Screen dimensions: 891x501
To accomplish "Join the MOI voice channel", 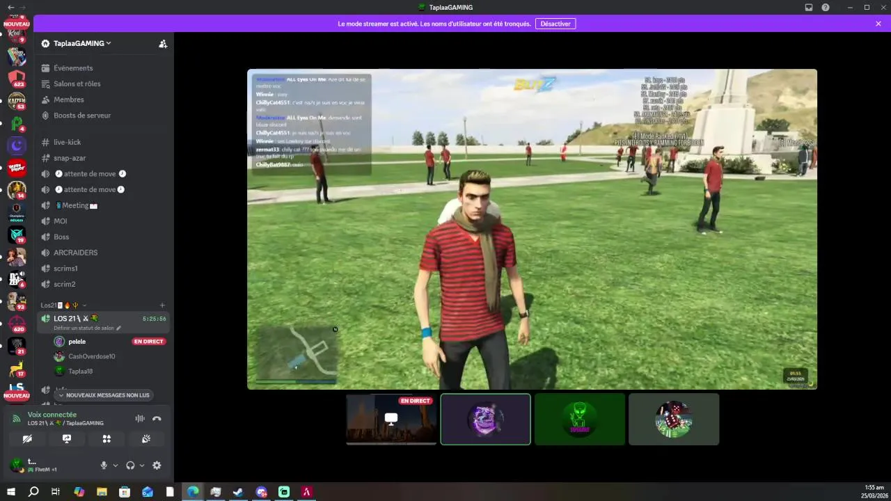I will click(103, 221).
